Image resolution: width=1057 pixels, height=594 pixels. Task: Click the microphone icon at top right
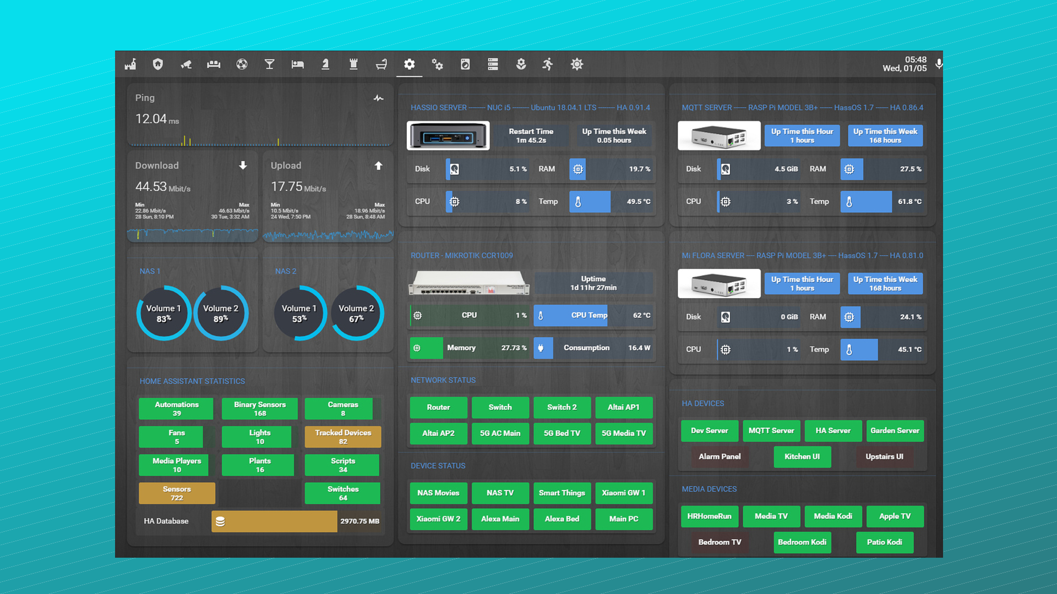[x=939, y=64]
